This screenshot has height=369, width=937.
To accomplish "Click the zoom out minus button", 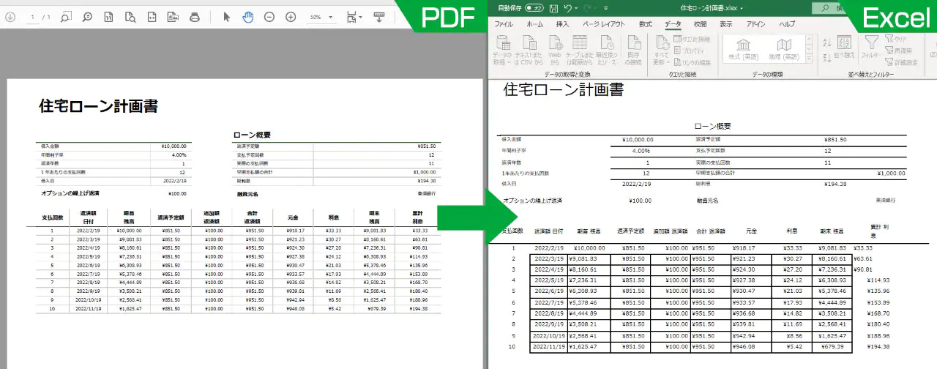I will [269, 17].
